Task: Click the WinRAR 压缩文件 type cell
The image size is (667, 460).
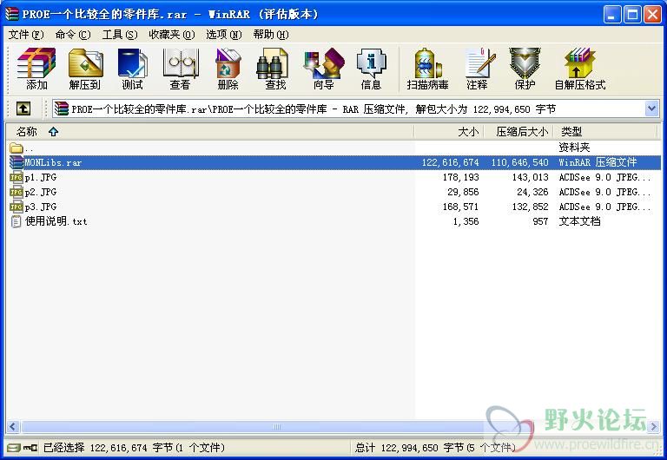Action: pyautogui.click(x=598, y=162)
